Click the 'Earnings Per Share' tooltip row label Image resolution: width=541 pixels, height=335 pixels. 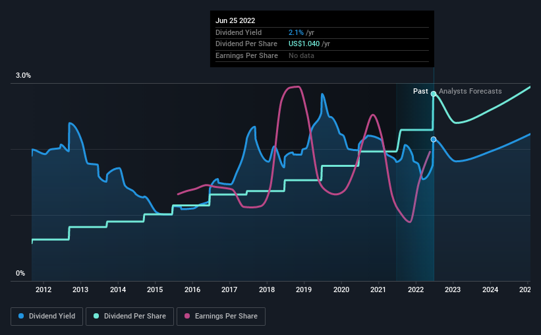246,55
